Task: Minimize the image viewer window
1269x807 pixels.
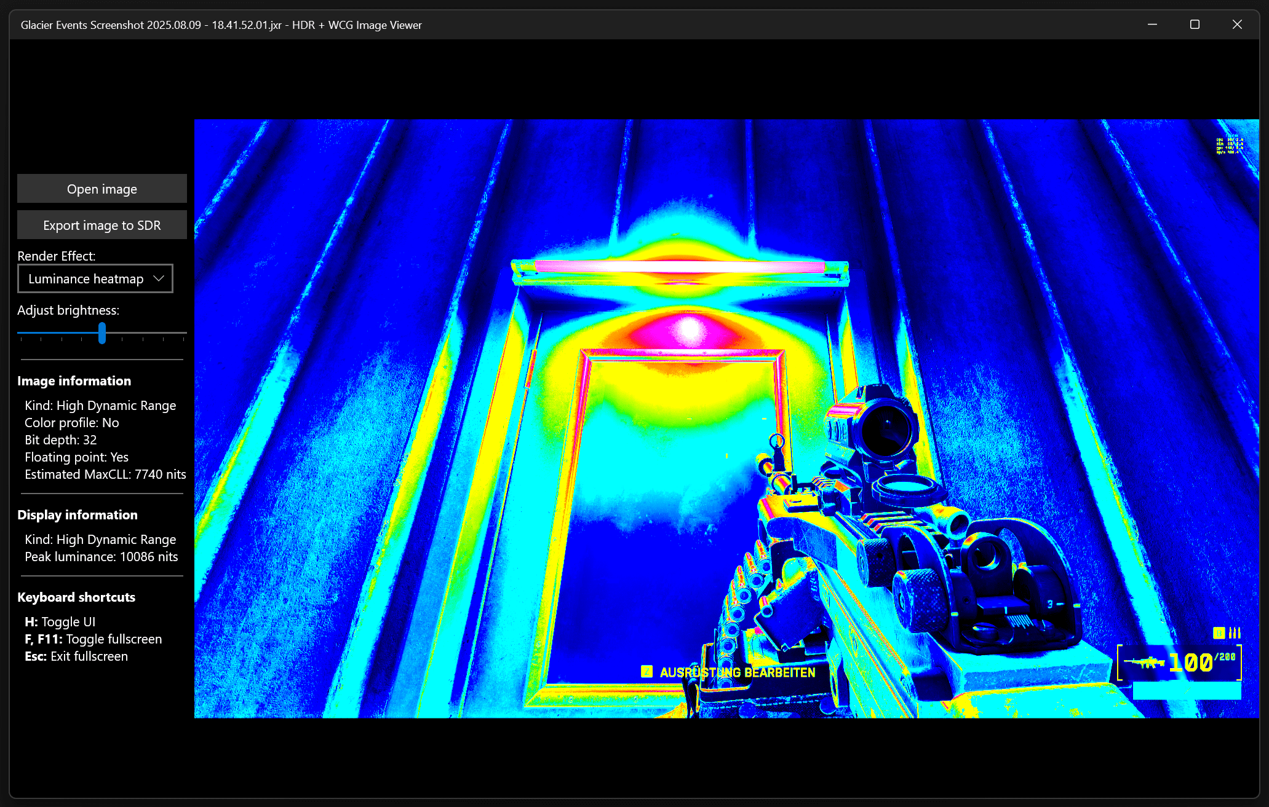Action: click(x=1152, y=25)
